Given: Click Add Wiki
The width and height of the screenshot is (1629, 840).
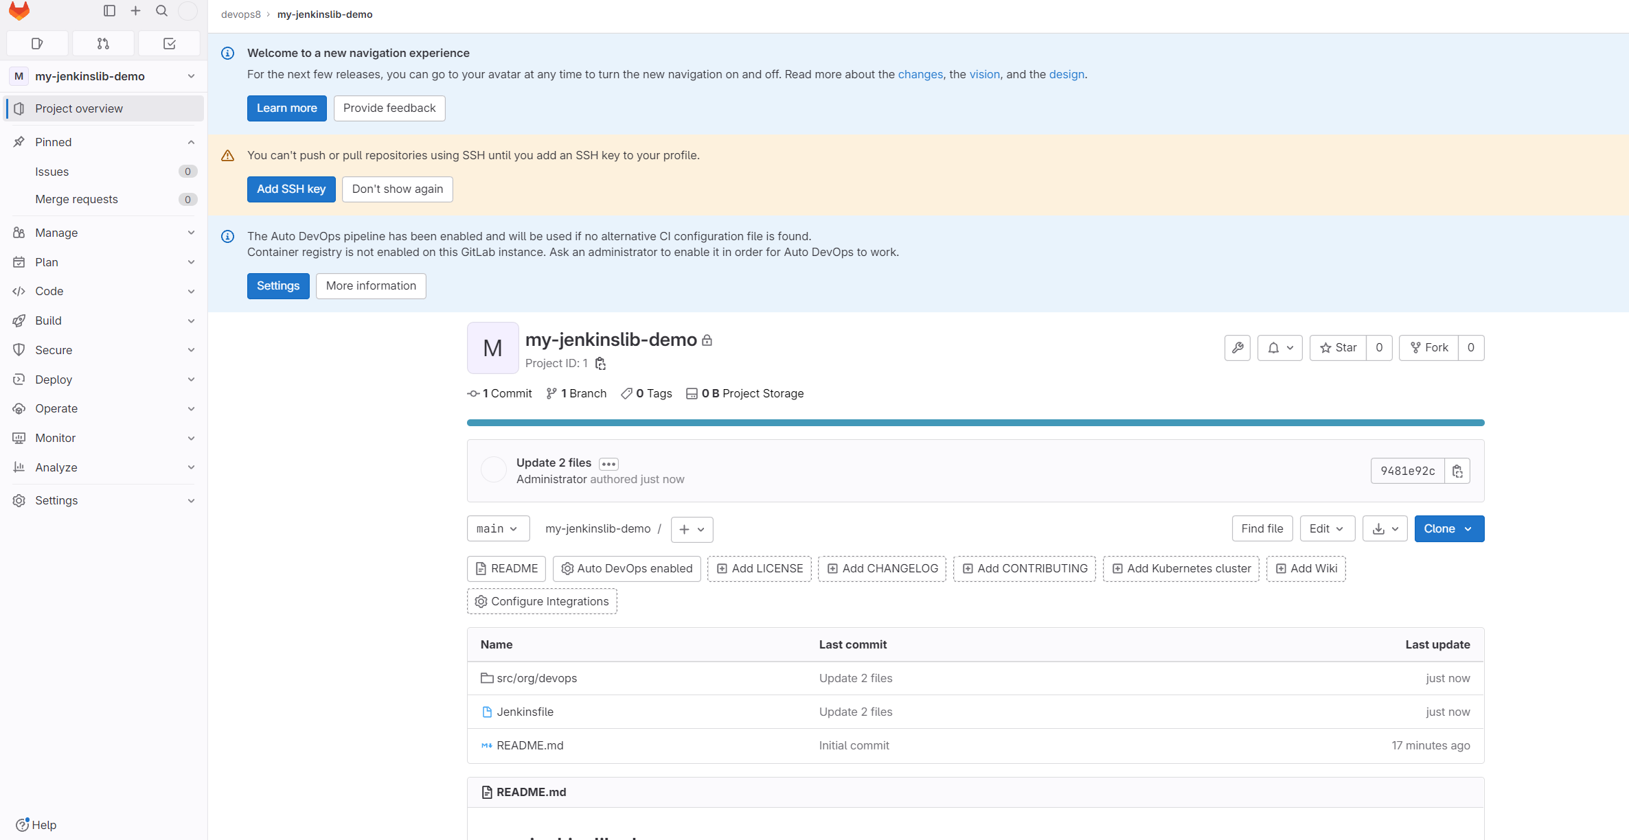Looking at the screenshot, I should coord(1306,568).
